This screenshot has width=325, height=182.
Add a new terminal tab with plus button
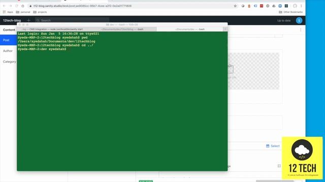225,29
